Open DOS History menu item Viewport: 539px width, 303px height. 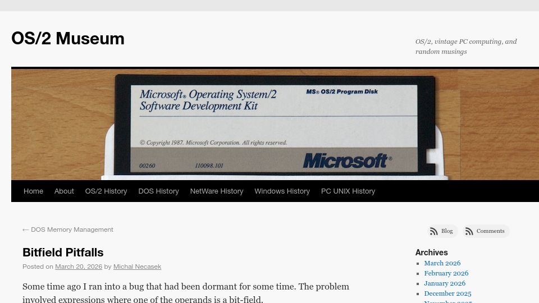pos(158,191)
